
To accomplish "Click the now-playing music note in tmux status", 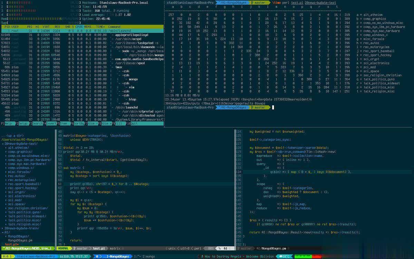I will [x=202, y=257].
